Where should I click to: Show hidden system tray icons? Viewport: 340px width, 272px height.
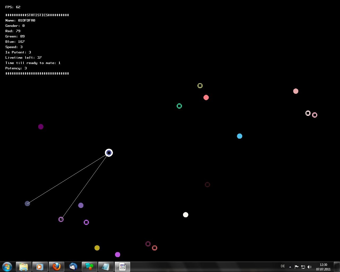[x=290, y=267]
